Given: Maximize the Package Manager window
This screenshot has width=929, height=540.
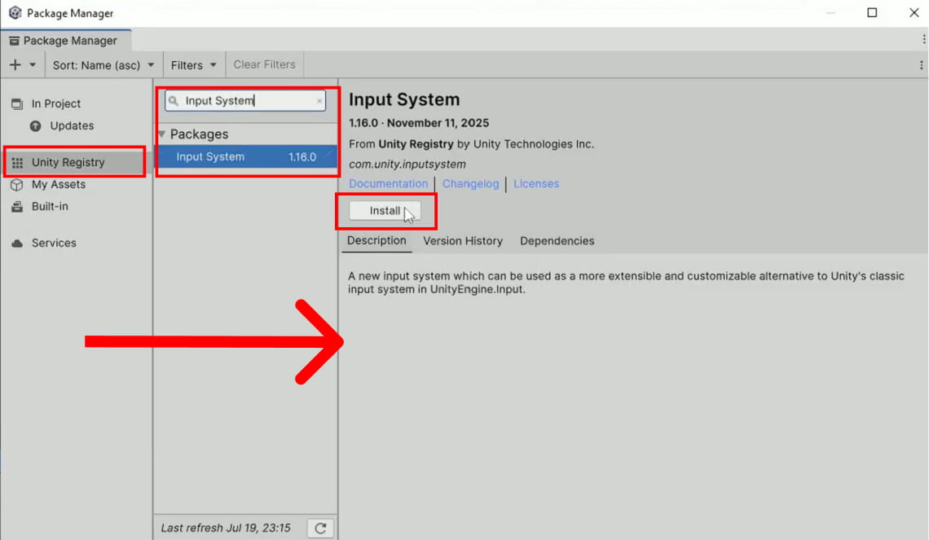Looking at the screenshot, I should [x=872, y=12].
